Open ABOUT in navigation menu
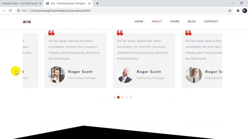The image size is (248, 139). 157,22
